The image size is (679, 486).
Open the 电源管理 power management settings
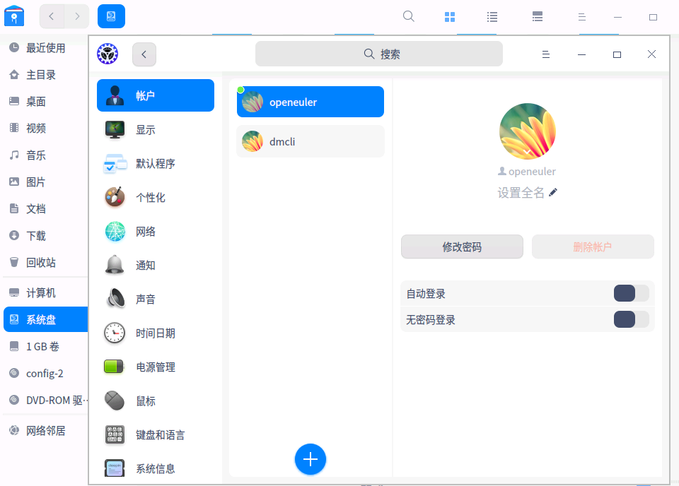[x=156, y=367]
